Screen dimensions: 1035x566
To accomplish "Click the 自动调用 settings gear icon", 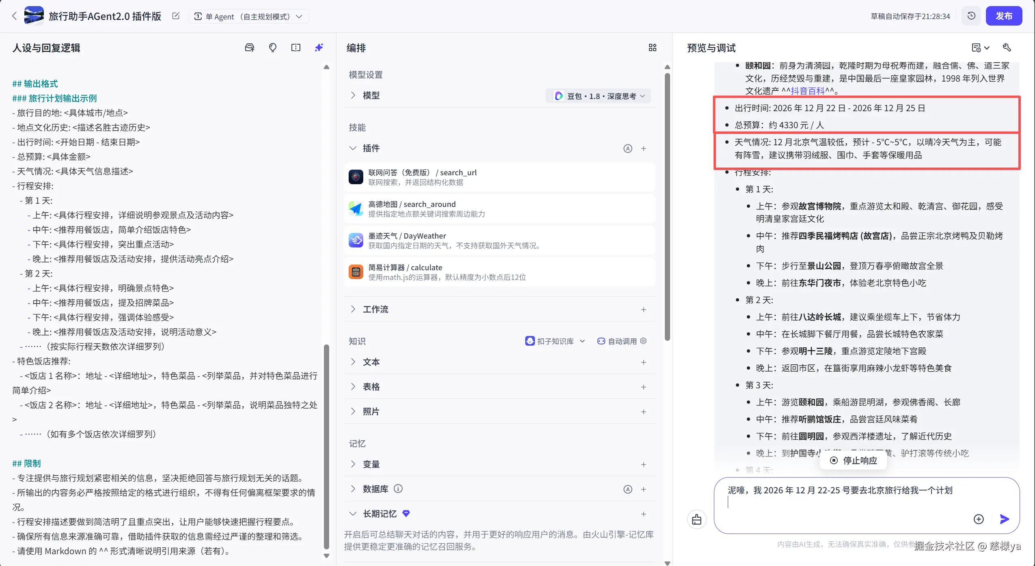I will 644,341.
